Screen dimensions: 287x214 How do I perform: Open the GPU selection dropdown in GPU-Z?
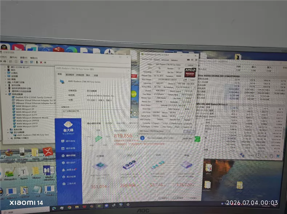(155, 131)
